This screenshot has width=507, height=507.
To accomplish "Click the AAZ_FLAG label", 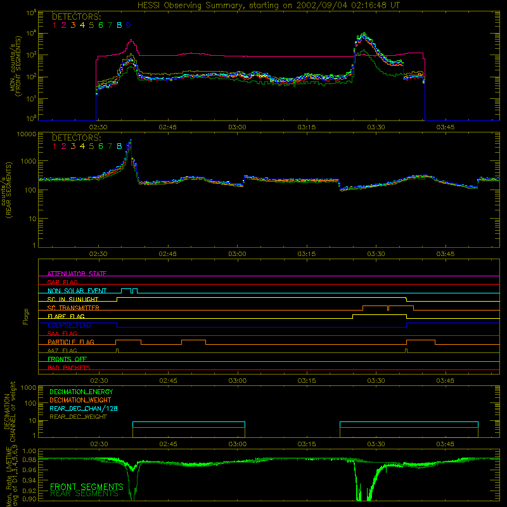I will click(x=62, y=350).
